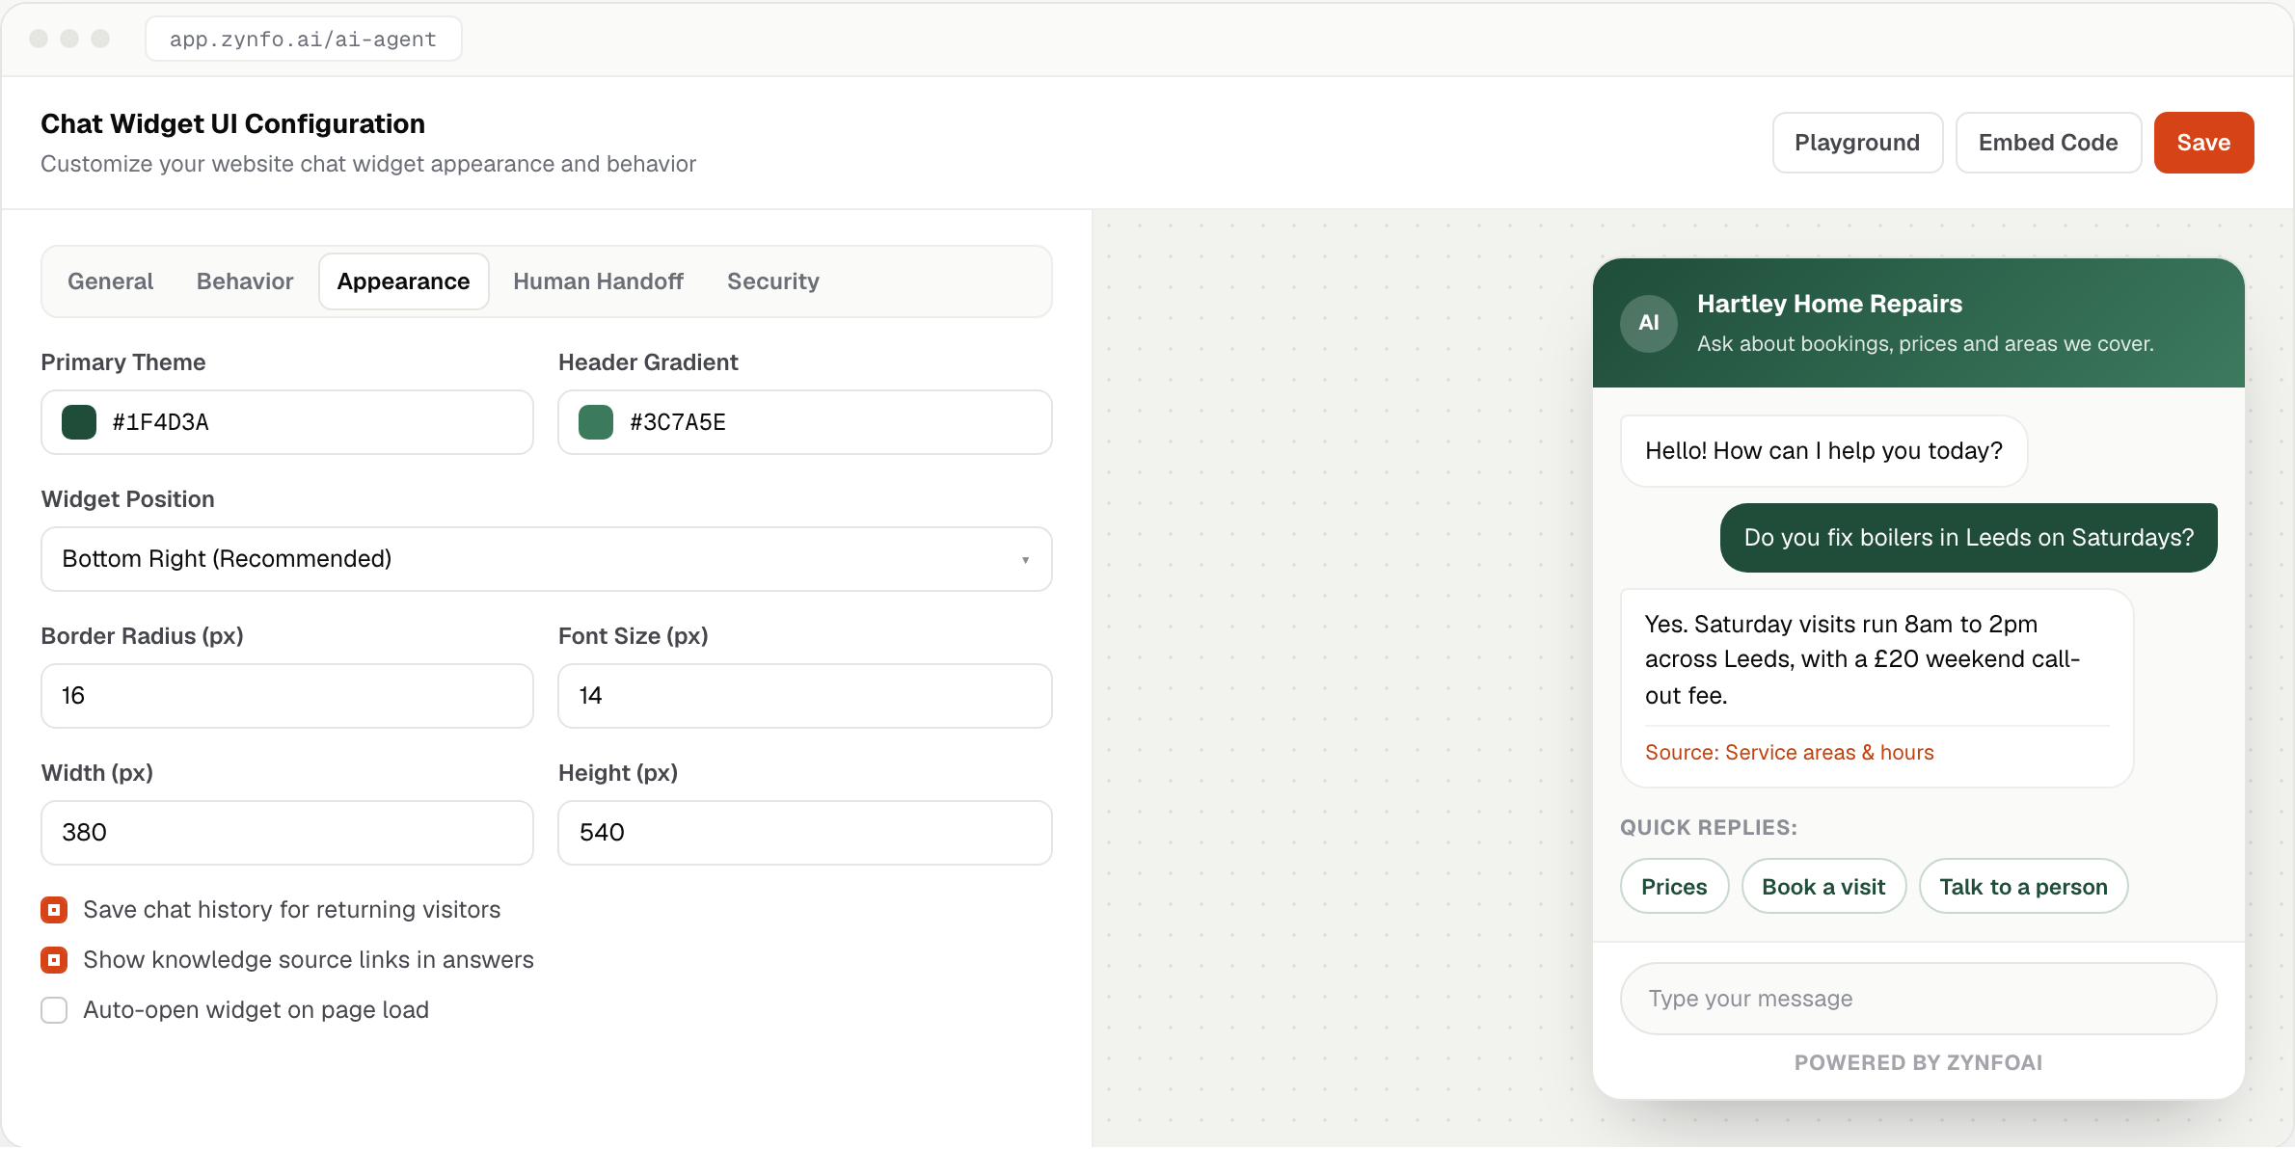The height and width of the screenshot is (1149, 2295).
Task: Switch to the General tab
Action: click(110, 281)
